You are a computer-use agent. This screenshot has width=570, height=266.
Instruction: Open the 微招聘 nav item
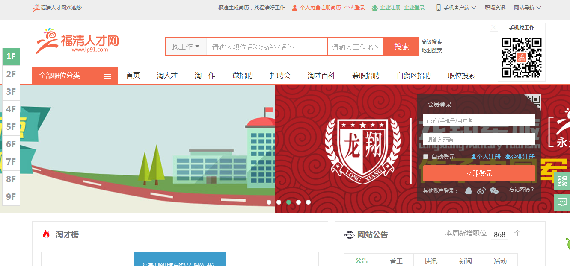click(x=243, y=75)
